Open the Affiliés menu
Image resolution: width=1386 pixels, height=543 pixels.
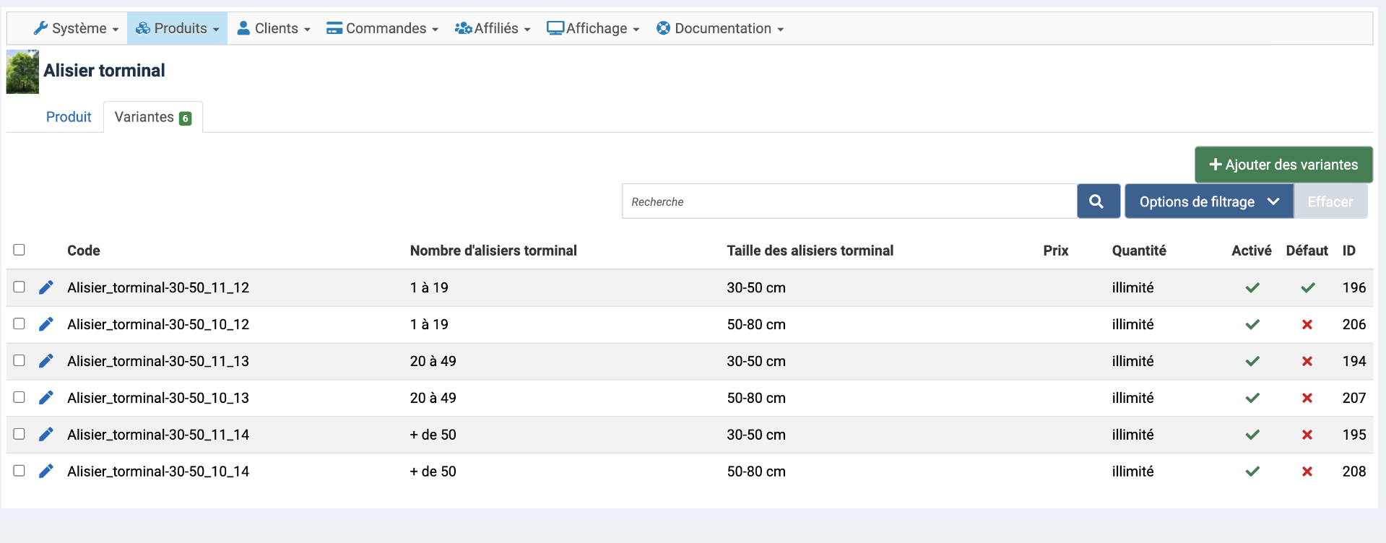point(493,28)
